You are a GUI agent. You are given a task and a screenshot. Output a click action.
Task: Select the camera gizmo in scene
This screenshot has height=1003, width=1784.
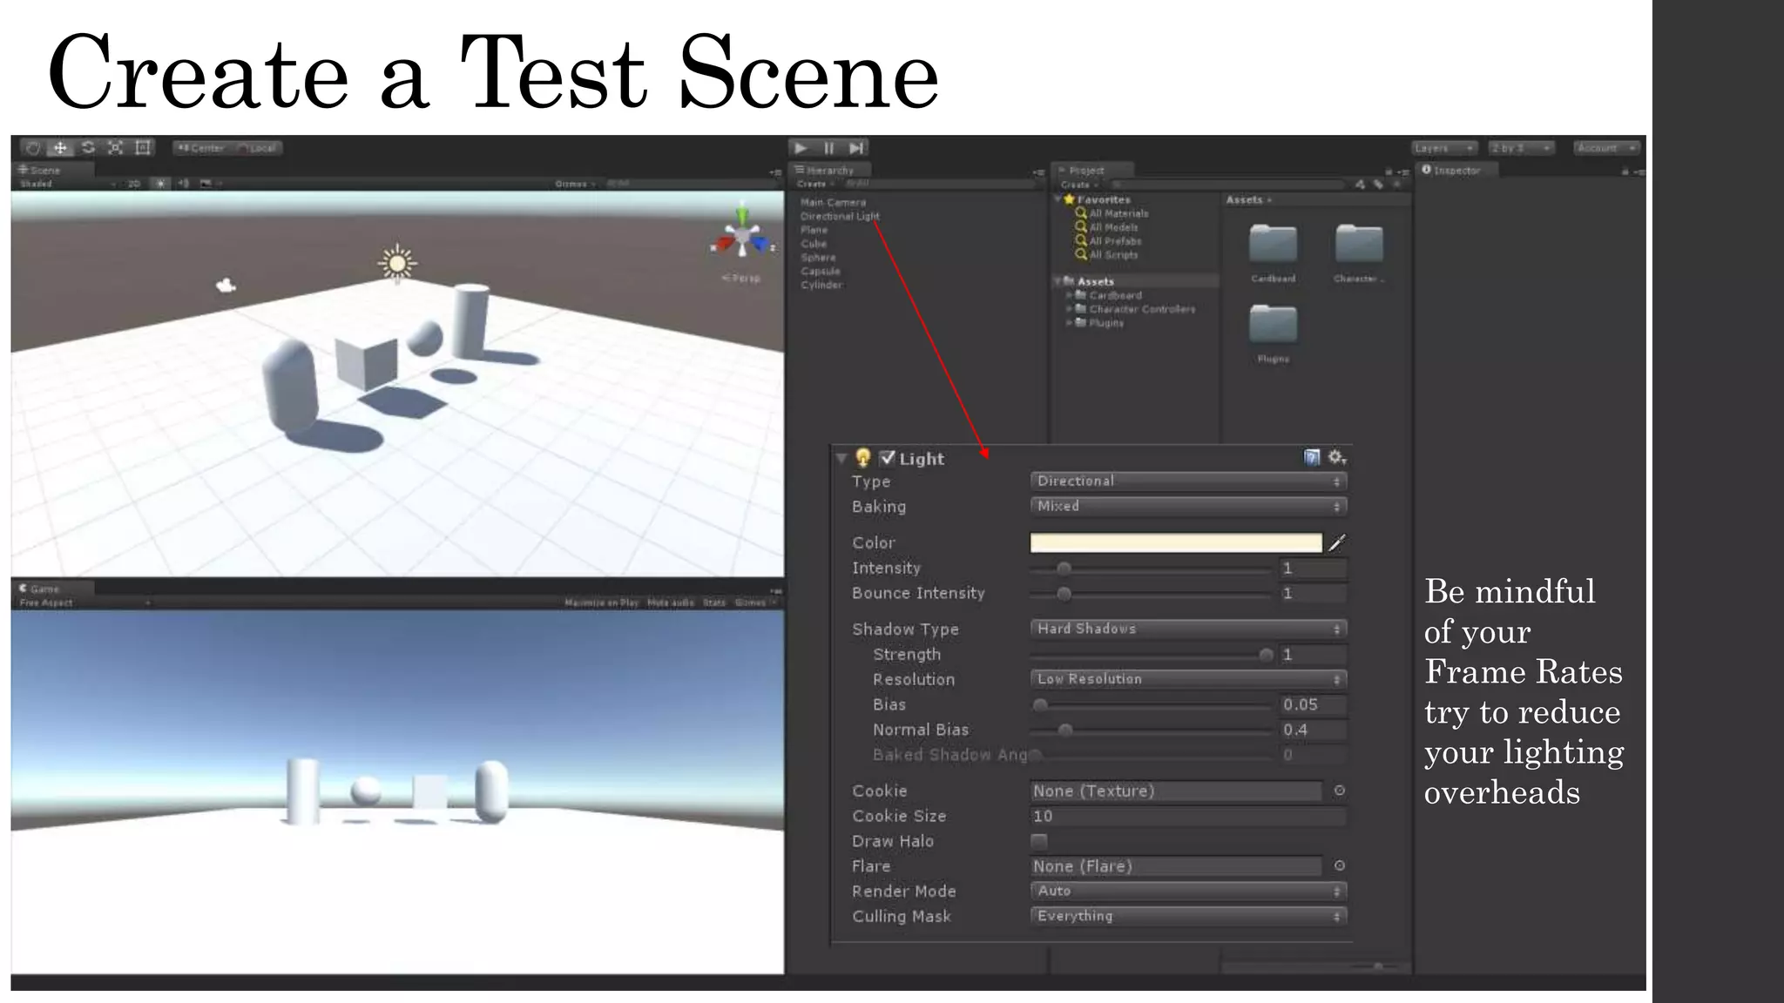pos(226,285)
